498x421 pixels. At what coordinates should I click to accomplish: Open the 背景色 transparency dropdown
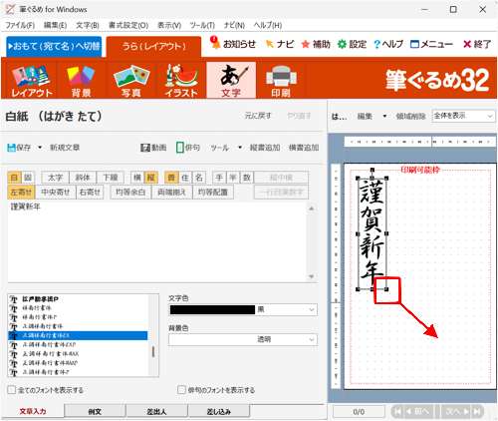click(312, 340)
